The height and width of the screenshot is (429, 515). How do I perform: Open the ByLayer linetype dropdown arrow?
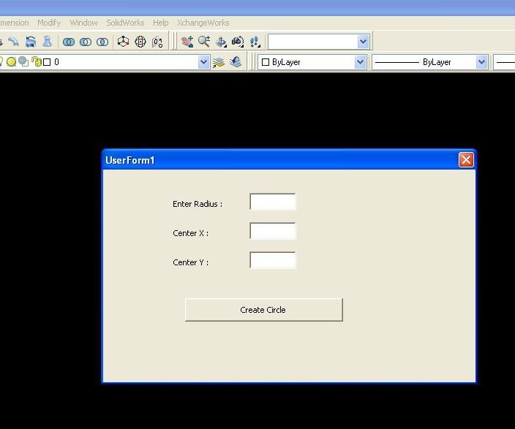481,62
